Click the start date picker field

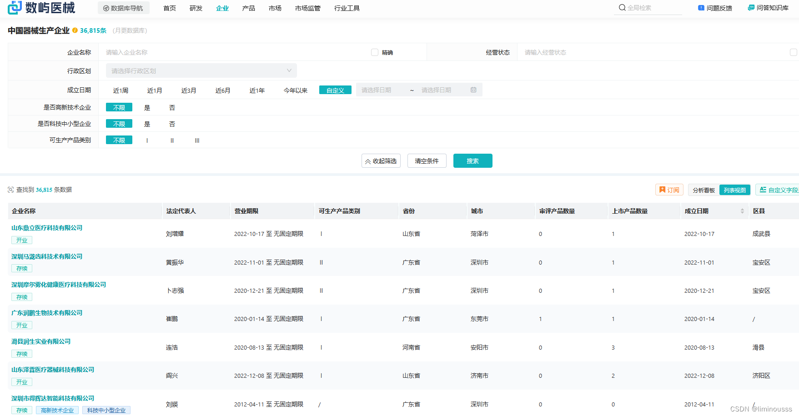381,90
